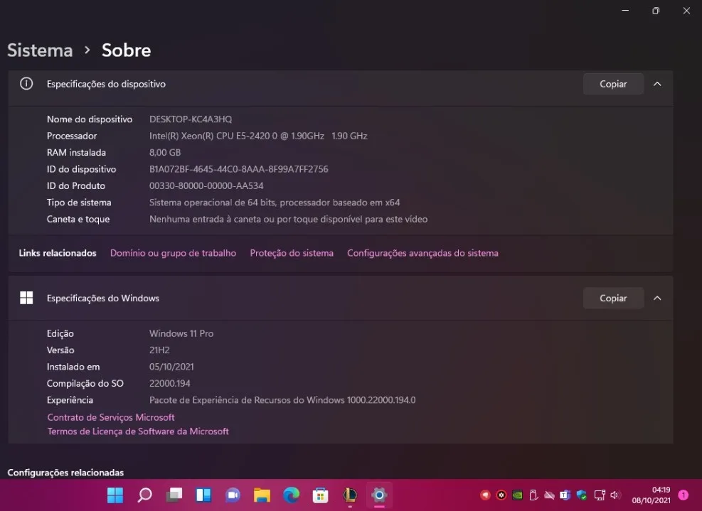Open the Widgets panel
702x511 pixels.
[203, 495]
